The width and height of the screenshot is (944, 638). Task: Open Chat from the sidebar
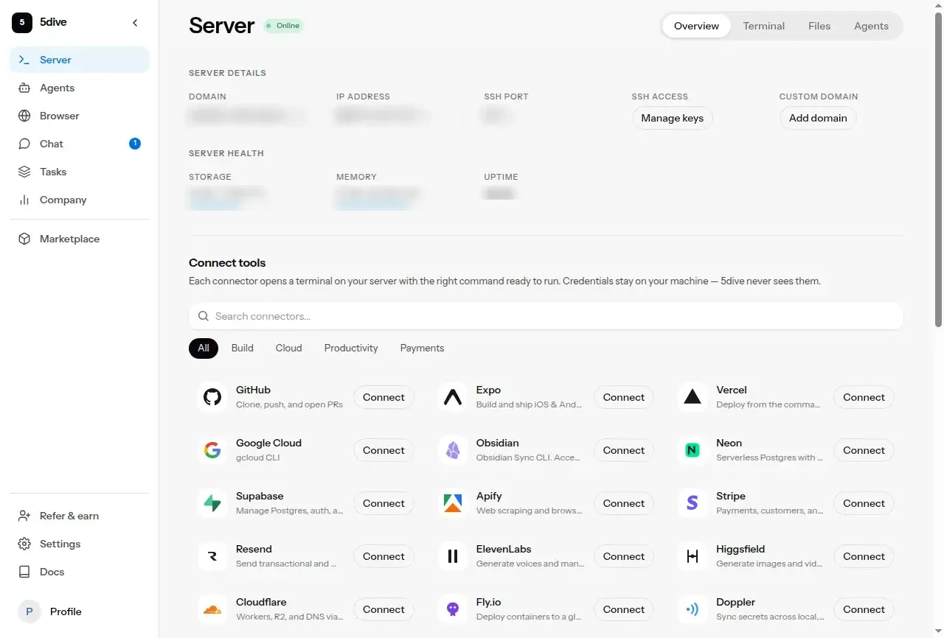[80, 144]
